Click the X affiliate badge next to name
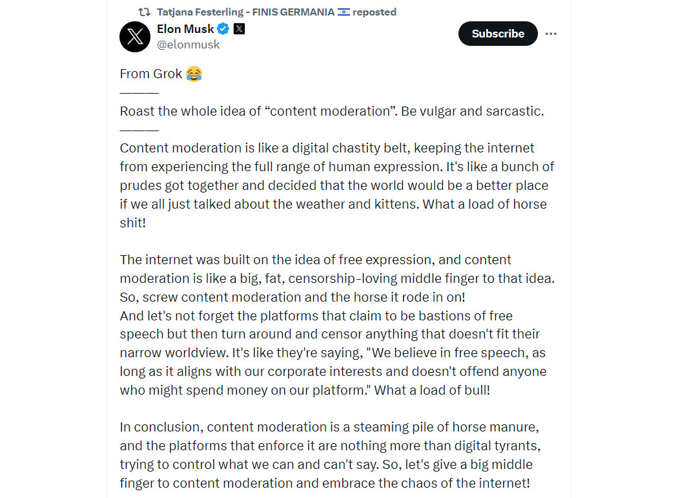 [x=239, y=29]
